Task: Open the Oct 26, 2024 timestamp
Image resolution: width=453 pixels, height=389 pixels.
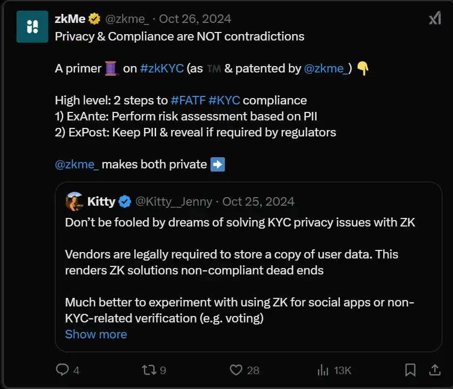Action: (195, 19)
